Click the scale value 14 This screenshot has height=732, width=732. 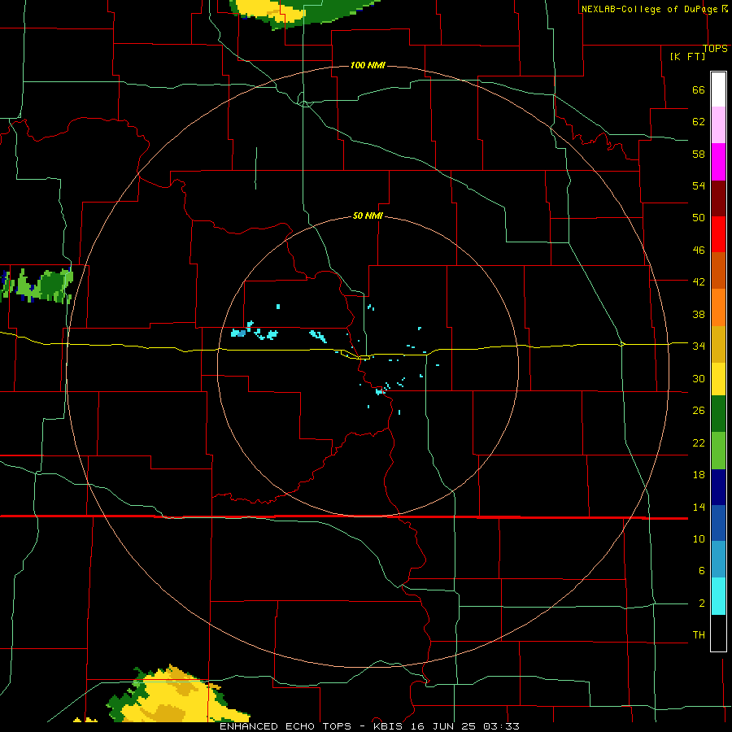(x=699, y=507)
